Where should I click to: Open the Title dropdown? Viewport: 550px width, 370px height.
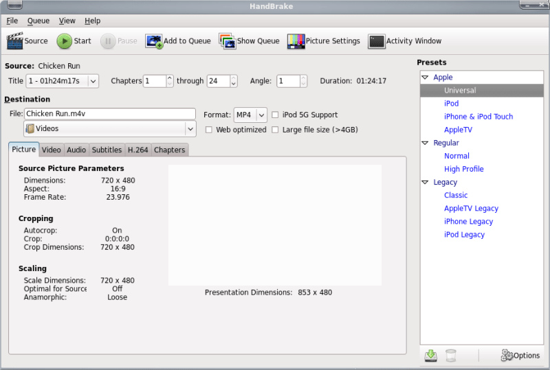pyautogui.click(x=62, y=81)
